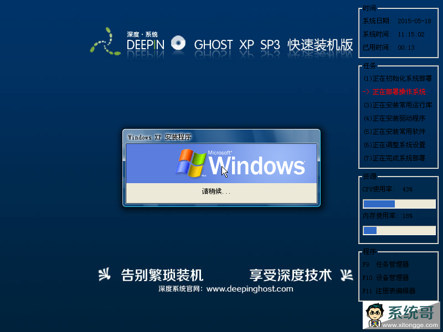Click the leaf ornament right of 享受深度技术

coord(347,275)
